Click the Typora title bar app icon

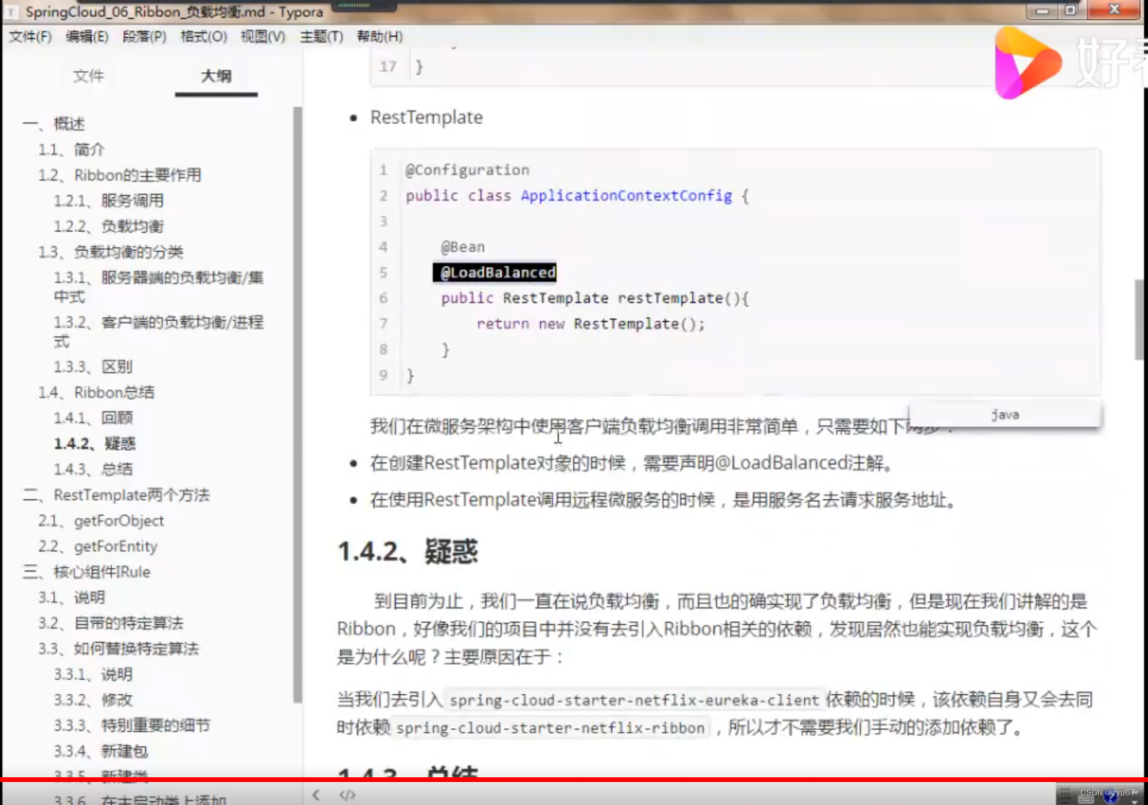[x=12, y=11]
